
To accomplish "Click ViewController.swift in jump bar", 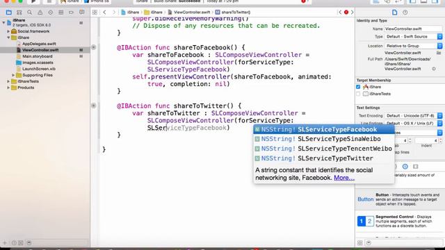I will 189,12.
